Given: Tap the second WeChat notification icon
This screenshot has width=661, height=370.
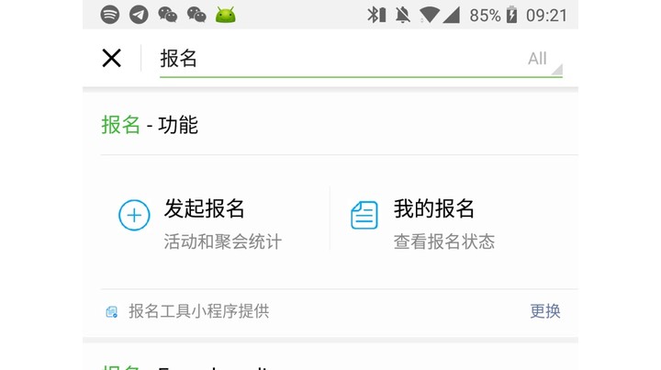Looking at the screenshot, I should [196, 15].
